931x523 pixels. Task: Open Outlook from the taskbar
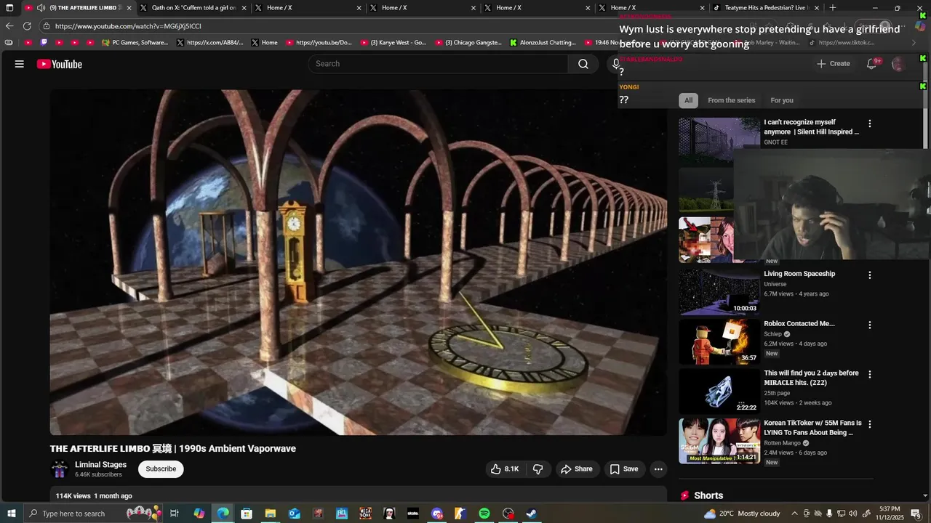pyautogui.click(x=294, y=514)
